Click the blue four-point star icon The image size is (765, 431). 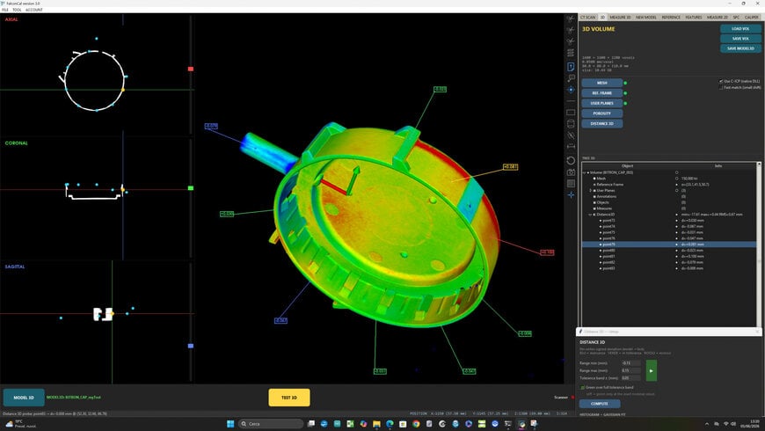pyautogui.click(x=571, y=195)
